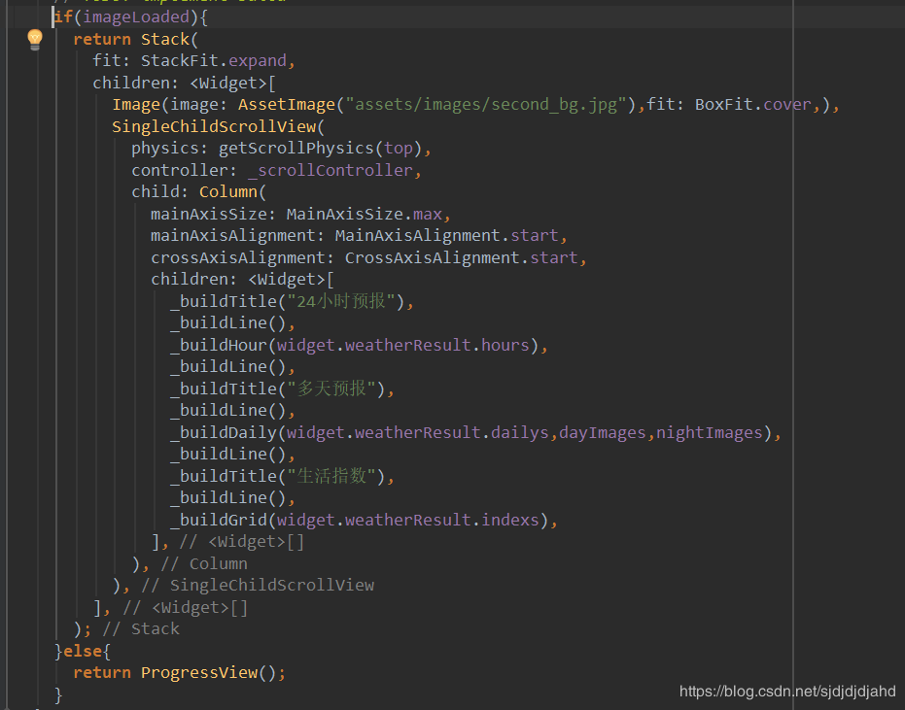Click the 'Stack' widget after return
Screen dimensions: 905x710
(165, 39)
